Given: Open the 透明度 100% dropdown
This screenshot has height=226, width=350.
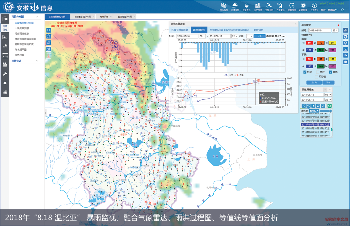Looking at the screenshot, I should tap(313, 111).
